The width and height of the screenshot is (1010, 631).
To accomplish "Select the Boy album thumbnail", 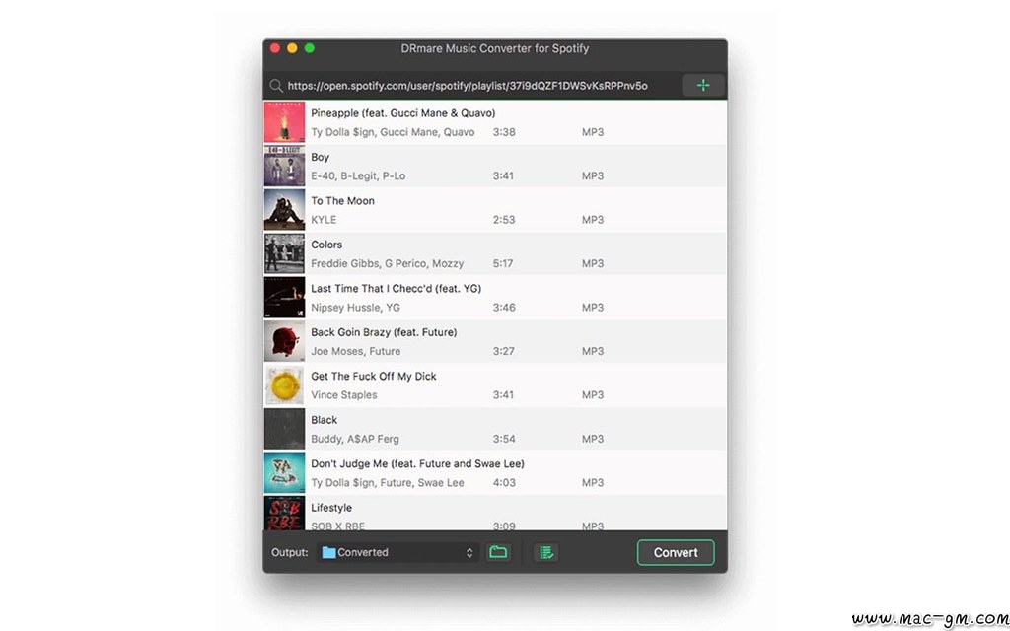I will coord(284,166).
